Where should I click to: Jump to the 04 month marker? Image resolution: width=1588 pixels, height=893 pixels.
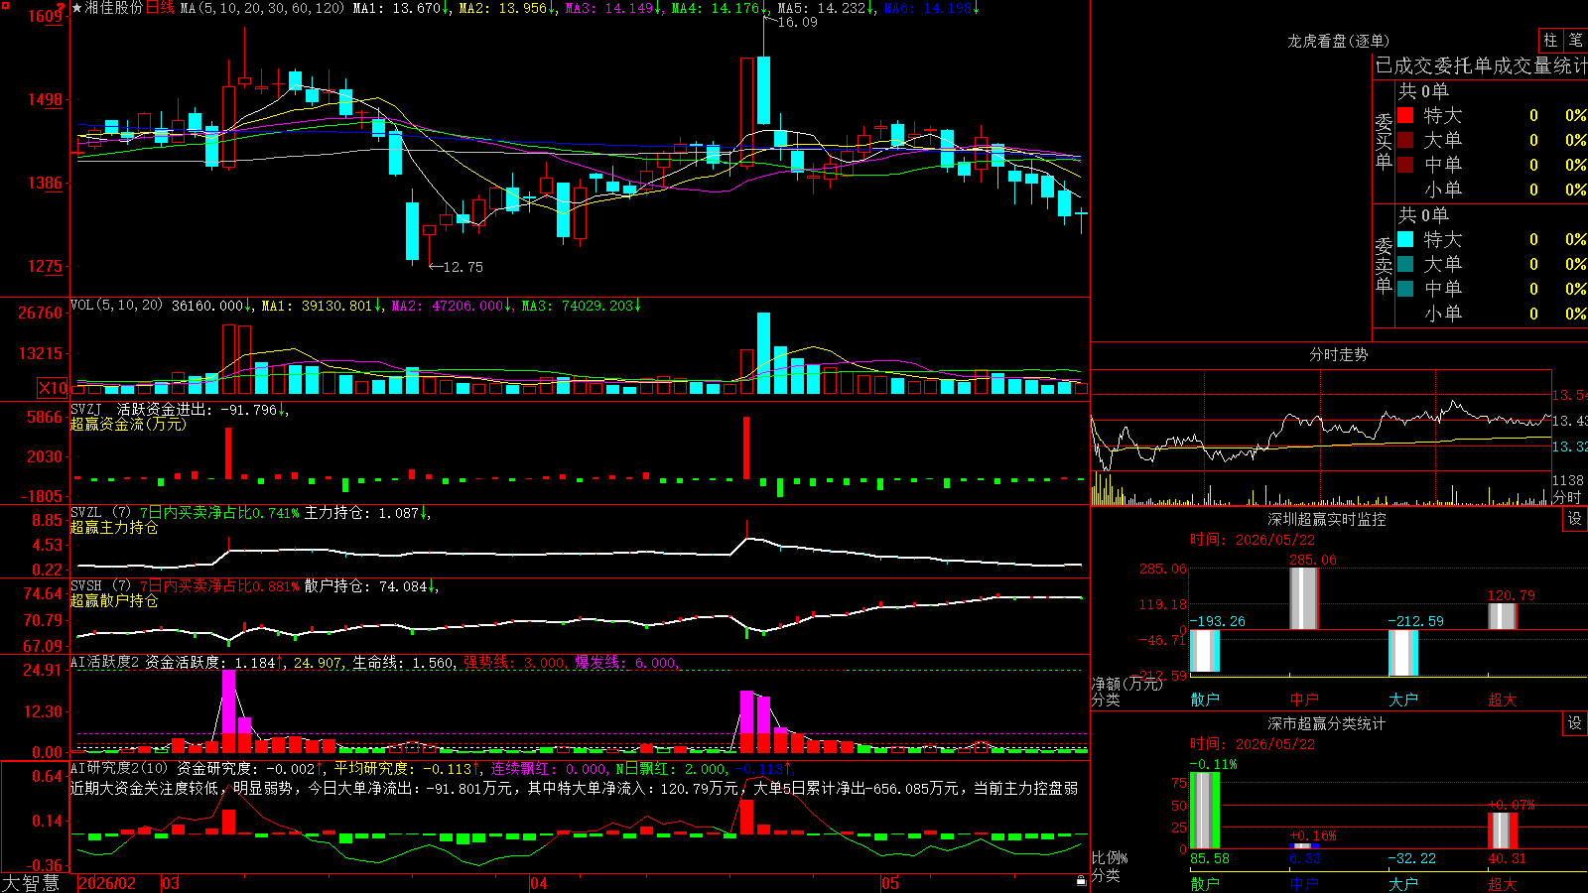pyautogui.click(x=539, y=883)
